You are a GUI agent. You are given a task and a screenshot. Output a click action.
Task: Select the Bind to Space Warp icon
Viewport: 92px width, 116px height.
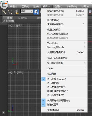[16, 12]
